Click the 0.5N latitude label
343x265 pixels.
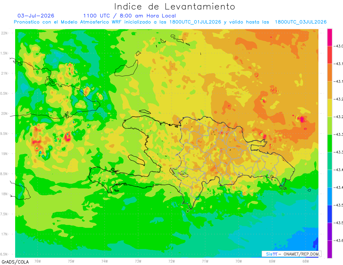pos(4,93)
